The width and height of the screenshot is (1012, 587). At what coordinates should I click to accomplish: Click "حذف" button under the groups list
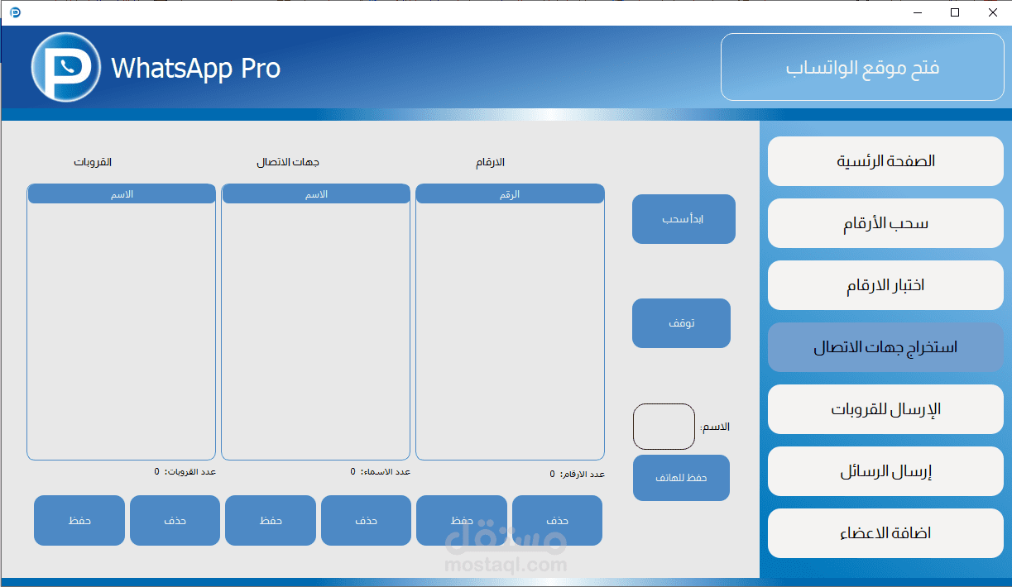coord(175,521)
